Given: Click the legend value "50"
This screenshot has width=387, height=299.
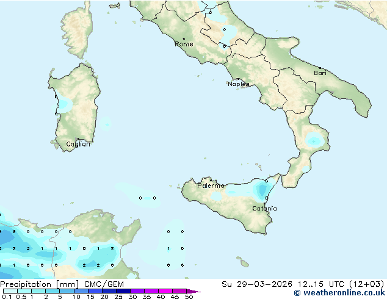Looking at the screenshot, I should click(189, 297).
